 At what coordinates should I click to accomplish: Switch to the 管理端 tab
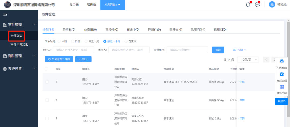point(92,5)
